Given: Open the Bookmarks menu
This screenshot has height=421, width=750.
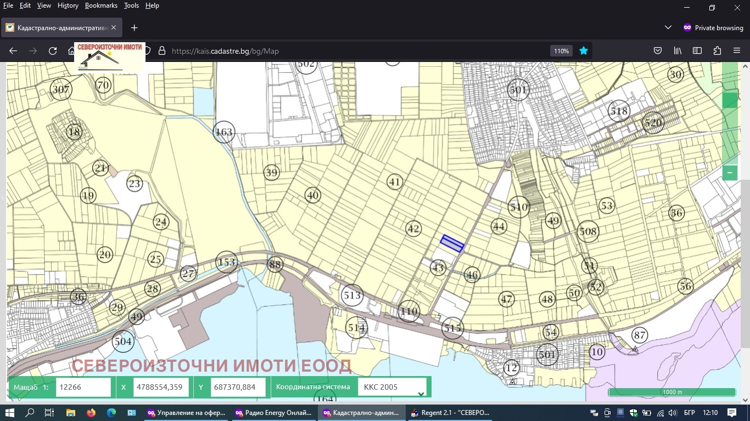Looking at the screenshot, I should [x=101, y=5].
